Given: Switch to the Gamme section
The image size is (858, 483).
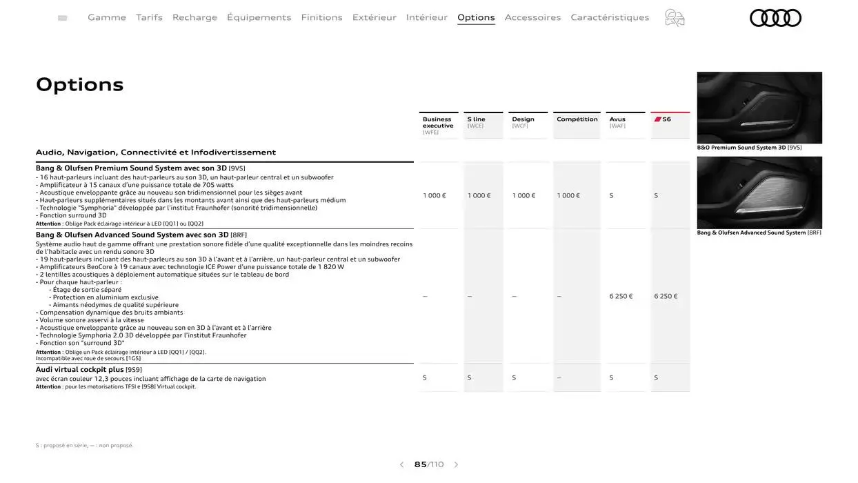Looking at the screenshot, I should [x=106, y=17].
